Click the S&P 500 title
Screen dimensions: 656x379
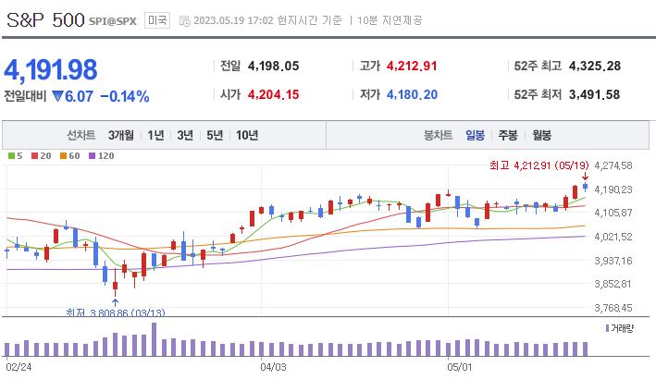point(45,19)
